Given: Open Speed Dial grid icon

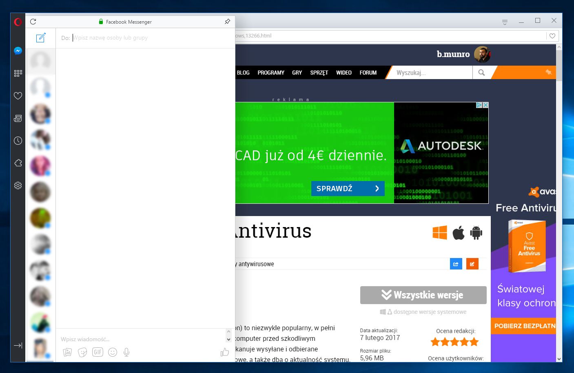Looking at the screenshot, I should click(x=18, y=73).
